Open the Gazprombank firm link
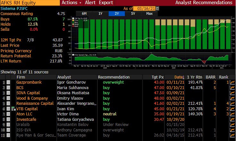The width and height of the screenshot is (236, 141). coord(29,82)
